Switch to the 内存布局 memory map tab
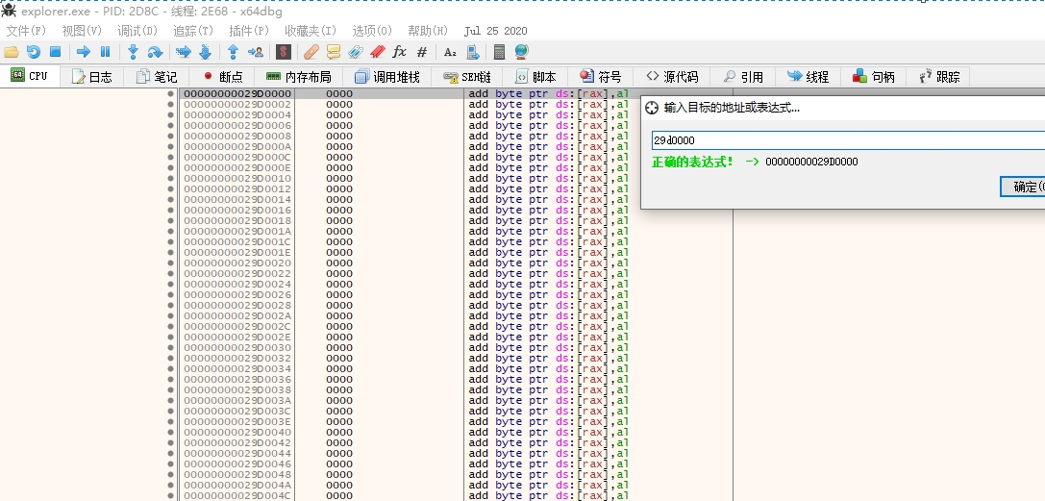1045x501 pixels. pos(298,77)
